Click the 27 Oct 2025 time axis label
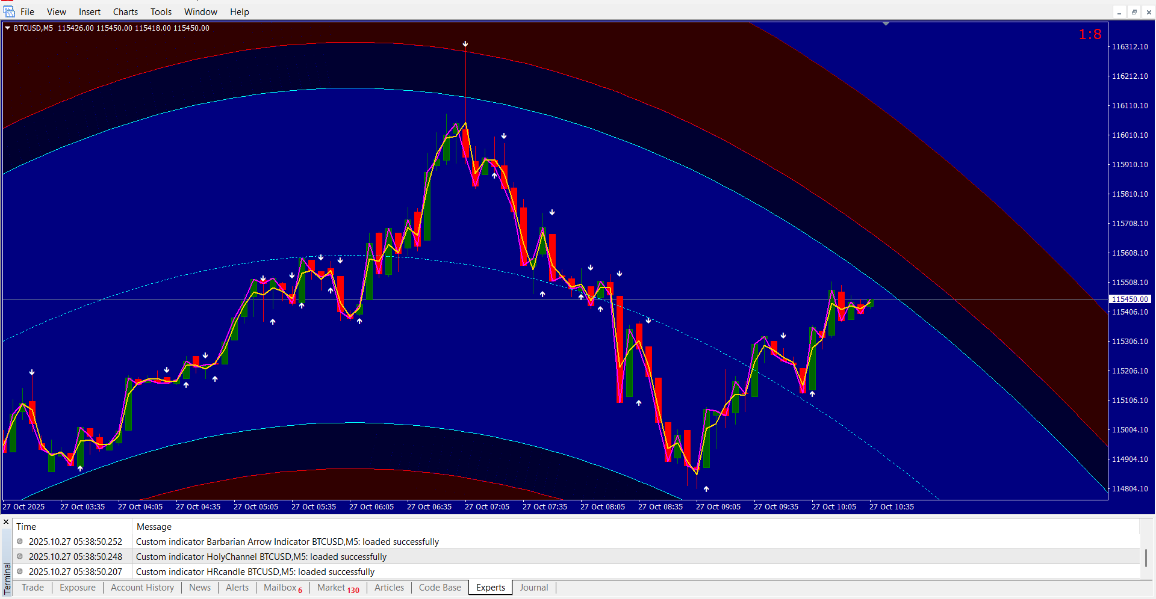The width and height of the screenshot is (1156, 599). tap(23, 506)
